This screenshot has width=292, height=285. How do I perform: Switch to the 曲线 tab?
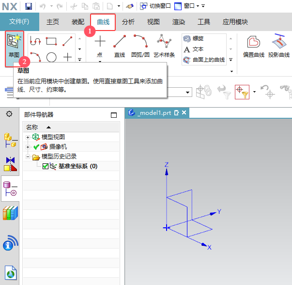click(103, 22)
